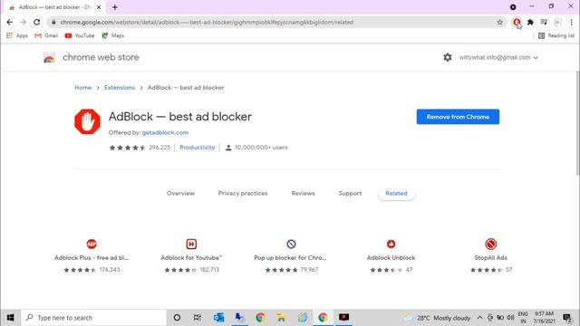Click Remove from Chrome button
Image resolution: width=580 pixels, height=326 pixels.
(x=458, y=117)
